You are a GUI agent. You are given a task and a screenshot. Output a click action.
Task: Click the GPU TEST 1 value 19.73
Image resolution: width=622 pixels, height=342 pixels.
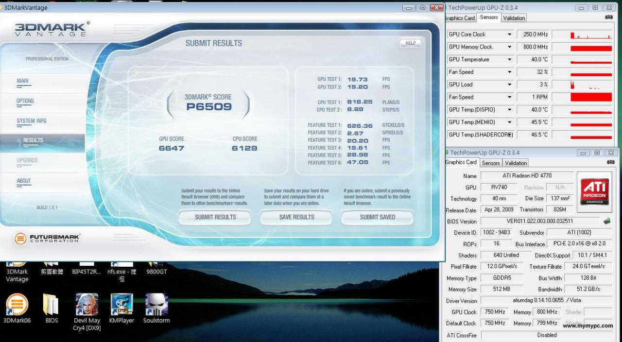pyautogui.click(x=357, y=79)
